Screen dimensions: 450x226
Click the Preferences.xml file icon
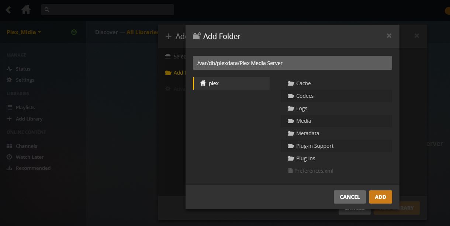pos(291,171)
